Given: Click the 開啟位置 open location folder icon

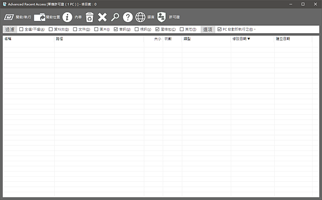Looking at the screenshot, I should [39, 17].
